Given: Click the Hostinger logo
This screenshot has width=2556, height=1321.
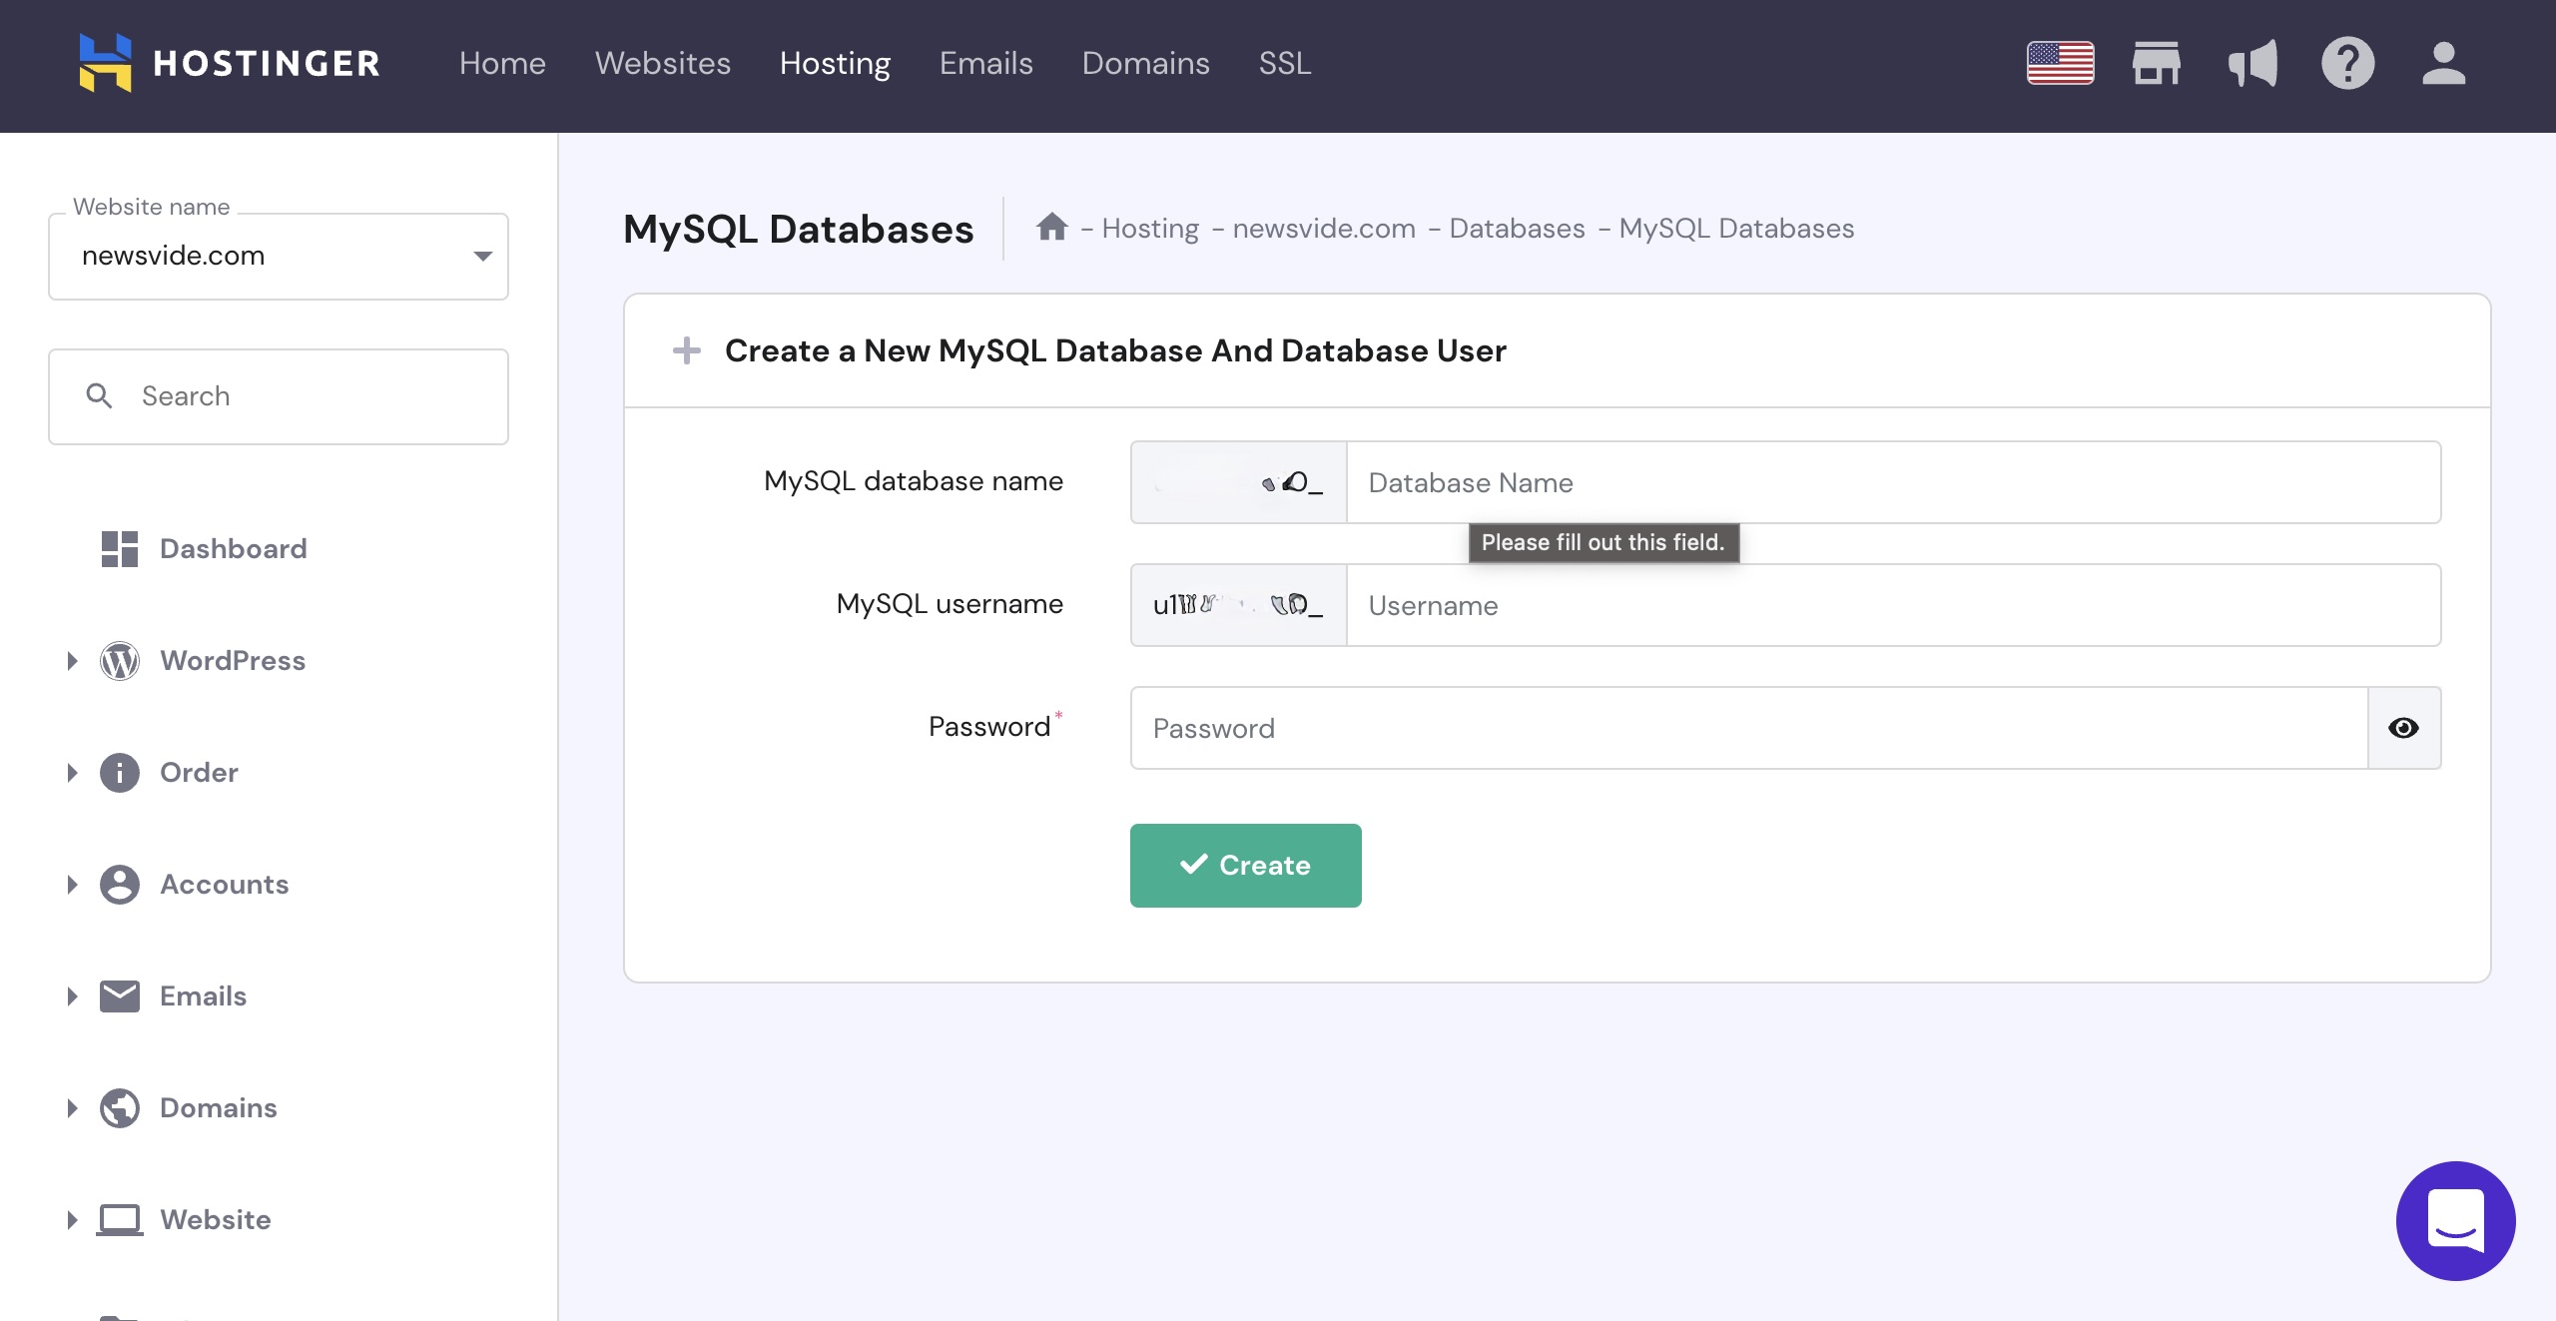Looking at the screenshot, I should pos(230,63).
